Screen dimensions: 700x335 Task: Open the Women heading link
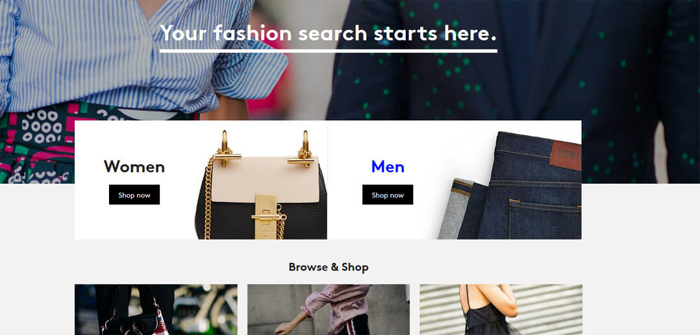pos(134,167)
